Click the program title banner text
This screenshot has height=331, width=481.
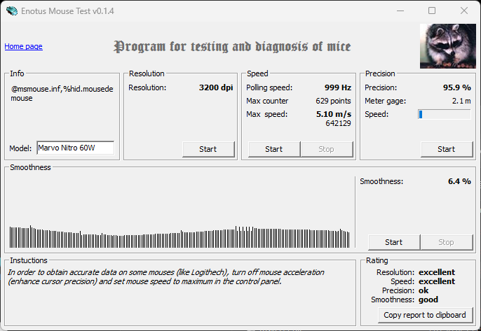(232, 47)
